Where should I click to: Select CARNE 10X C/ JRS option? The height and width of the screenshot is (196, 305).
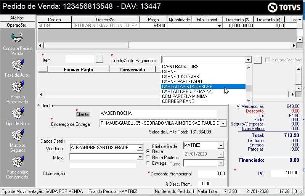tap(204, 77)
